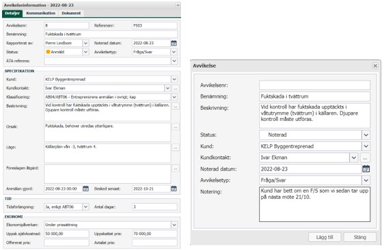This screenshot has width=384, height=250.
Task: Focus the empty Avvikelsenr field in Avvikelse dialog
Action: (315, 85)
